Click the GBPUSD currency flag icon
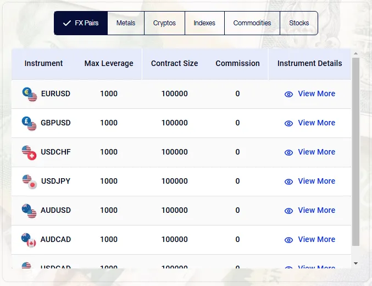The height and width of the screenshot is (286, 372). (29, 123)
